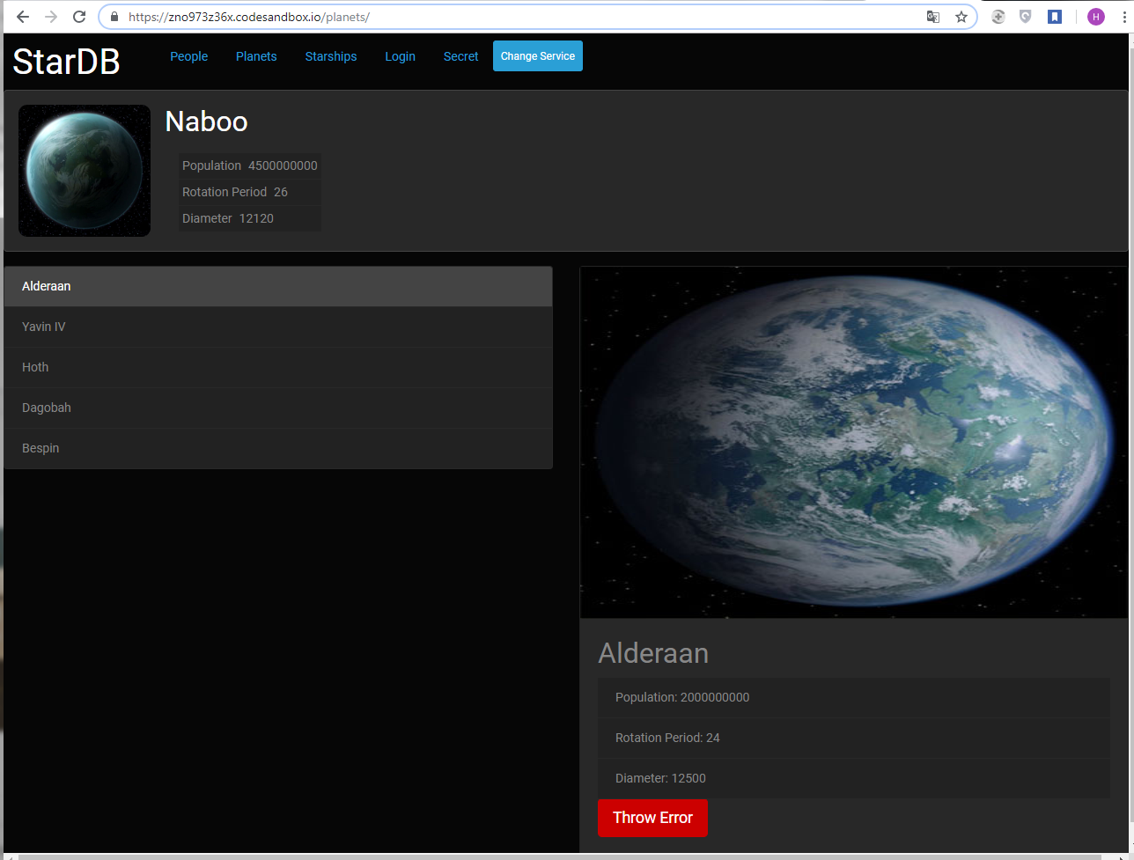Click the blue bookmark extension icon
The image size is (1134, 860).
tap(1054, 17)
